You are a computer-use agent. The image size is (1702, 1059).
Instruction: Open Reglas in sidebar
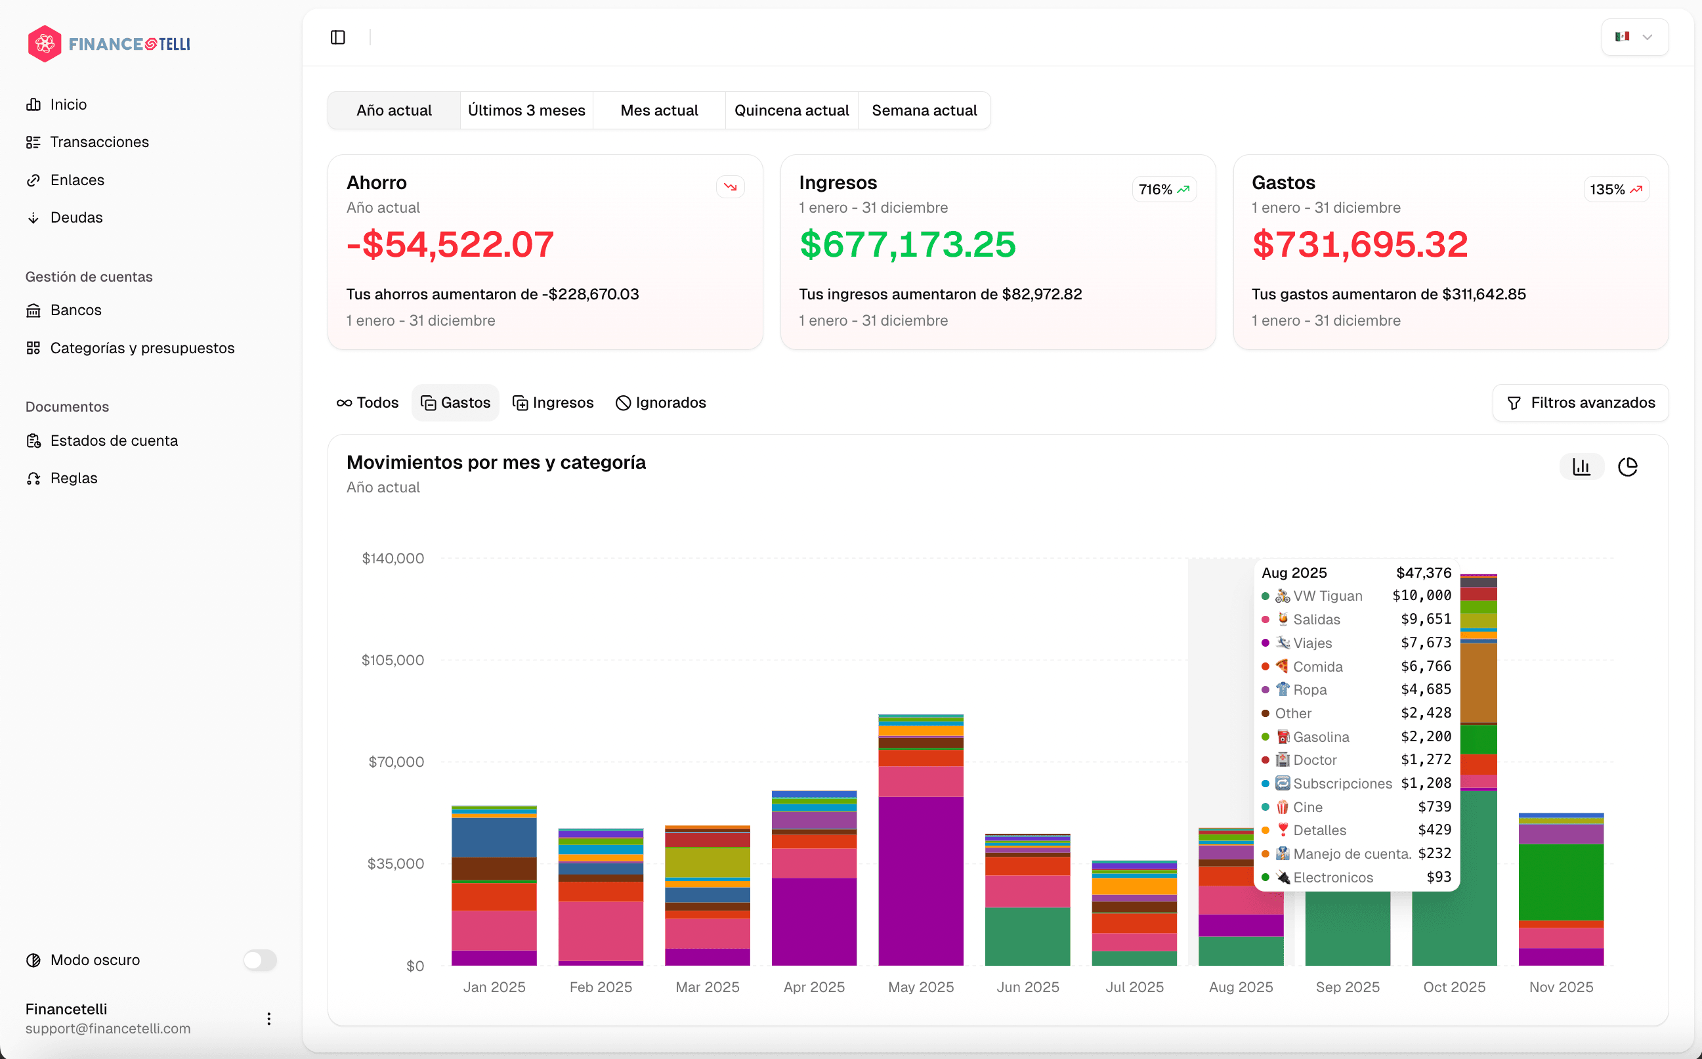74,479
